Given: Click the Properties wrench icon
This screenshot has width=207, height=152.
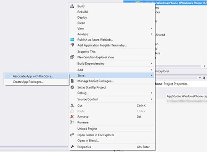Looking at the screenshot, I should click(x=72, y=147).
